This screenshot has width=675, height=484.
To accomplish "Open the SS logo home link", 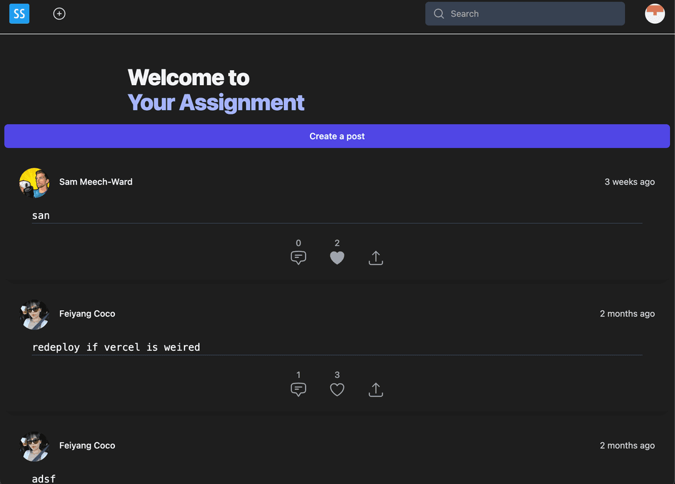I will [19, 13].
